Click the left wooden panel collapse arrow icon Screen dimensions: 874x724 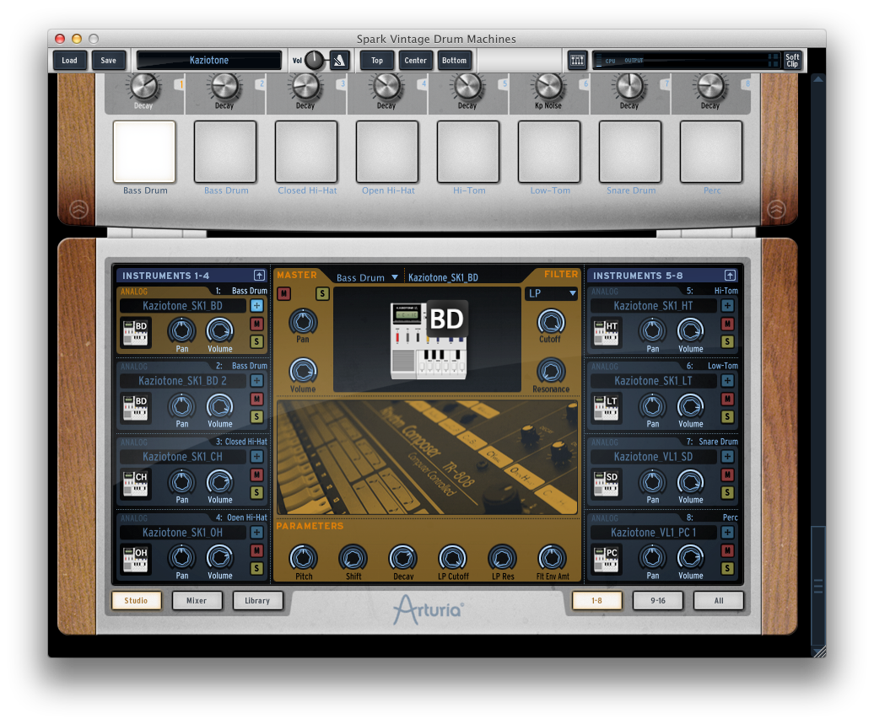tap(78, 209)
